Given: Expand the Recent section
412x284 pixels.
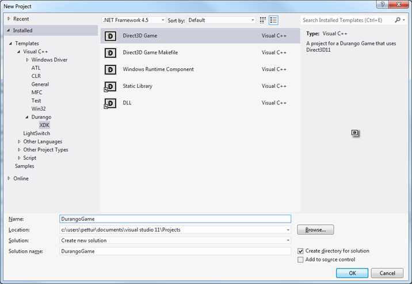Looking at the screenshot, I should coord(9,18).
